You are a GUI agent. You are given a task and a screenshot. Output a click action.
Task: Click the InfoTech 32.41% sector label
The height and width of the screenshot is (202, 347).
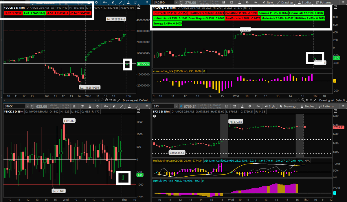[x=170, y=13]
